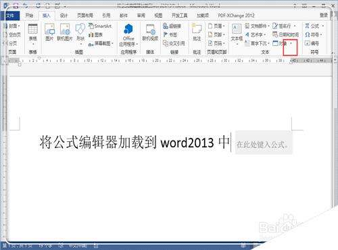
Task: Click the Text Box (文本框) icon
Action: [x=237, y=29]
